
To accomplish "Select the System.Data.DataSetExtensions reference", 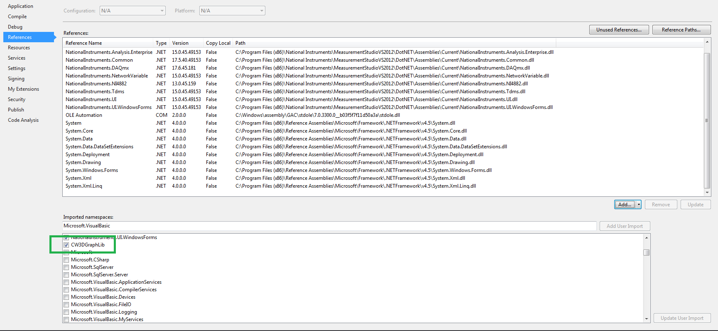I will click(309, 147).
